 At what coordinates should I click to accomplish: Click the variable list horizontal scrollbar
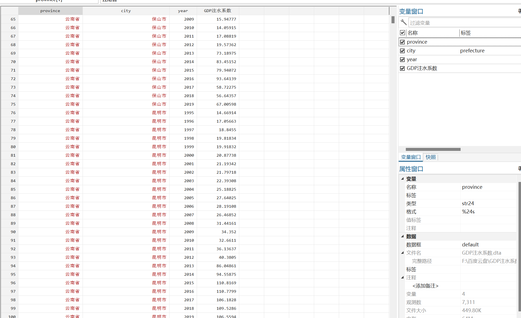tap(433, 149)
